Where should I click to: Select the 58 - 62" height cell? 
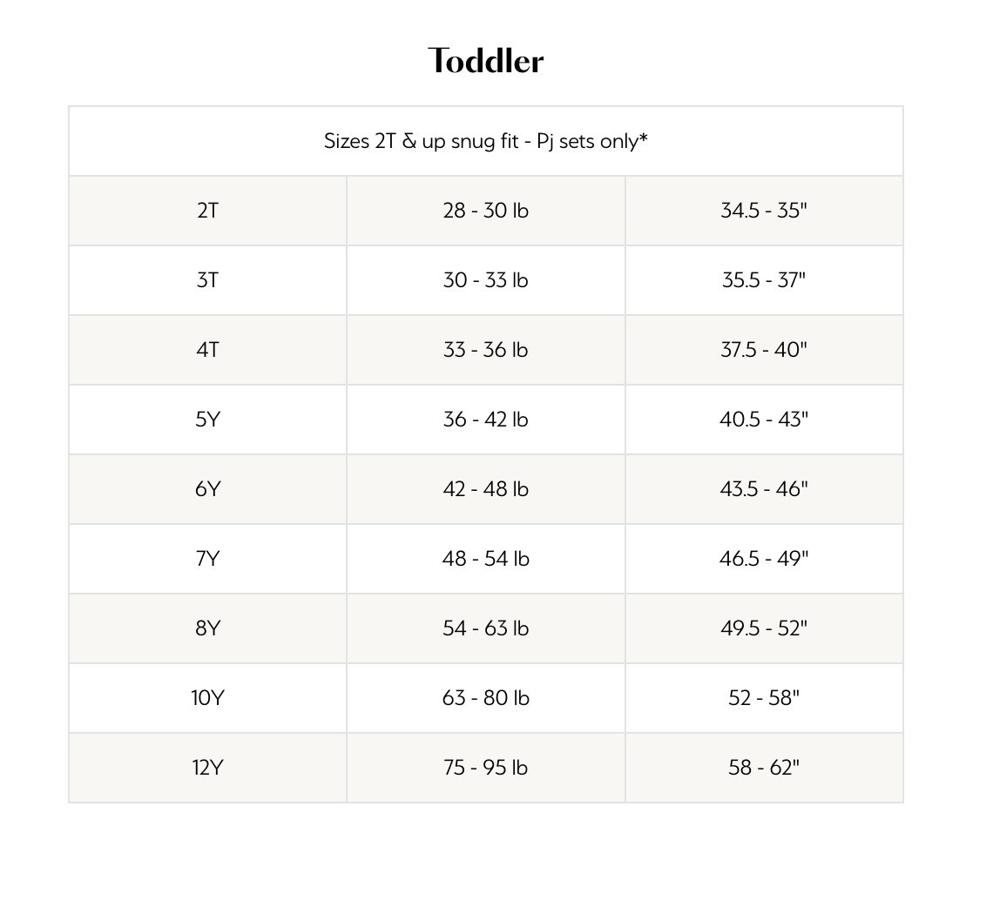click(x=764, y=768)
